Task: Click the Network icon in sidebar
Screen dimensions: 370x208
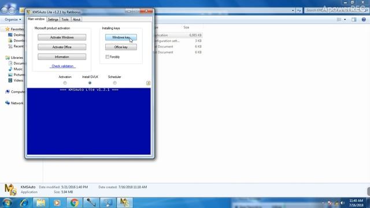Action: [8, 103]
